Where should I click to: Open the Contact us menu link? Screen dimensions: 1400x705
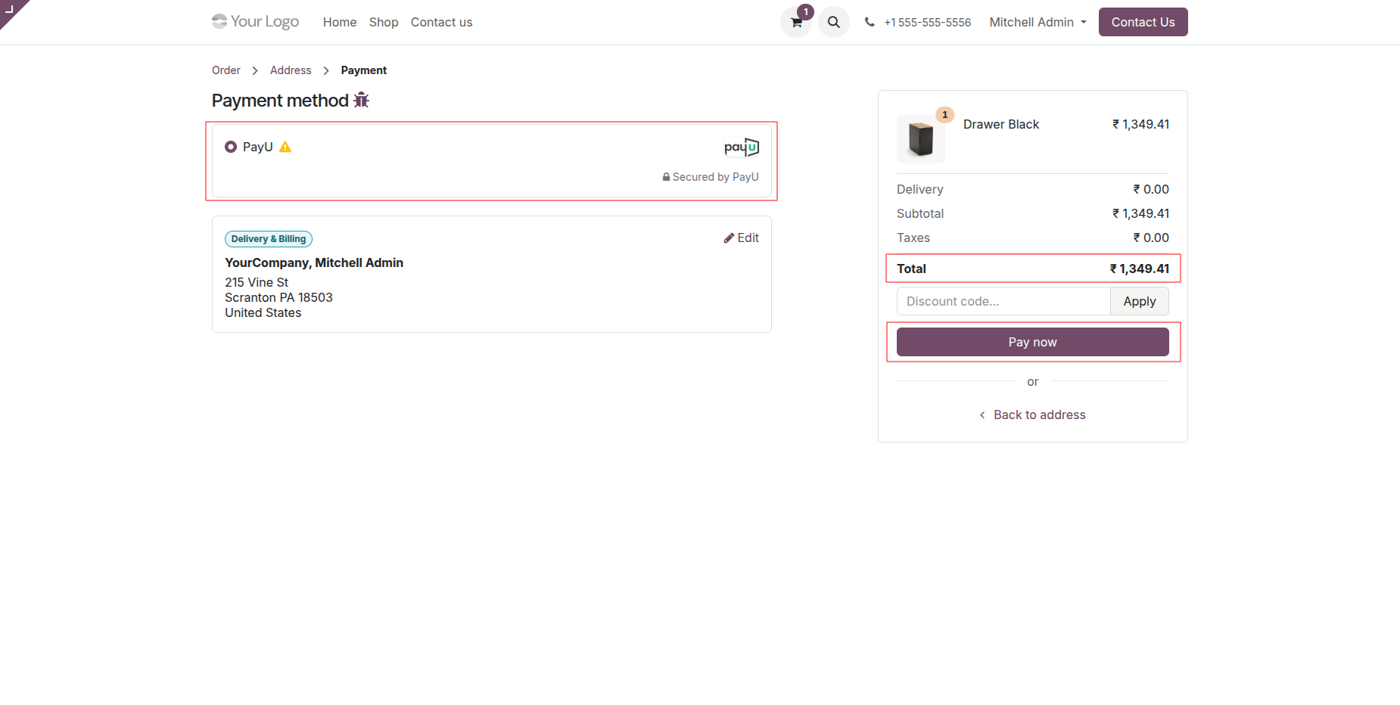click(441, 23)
